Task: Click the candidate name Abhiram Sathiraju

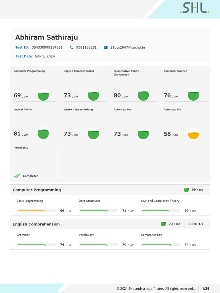Action: point(46,37)
